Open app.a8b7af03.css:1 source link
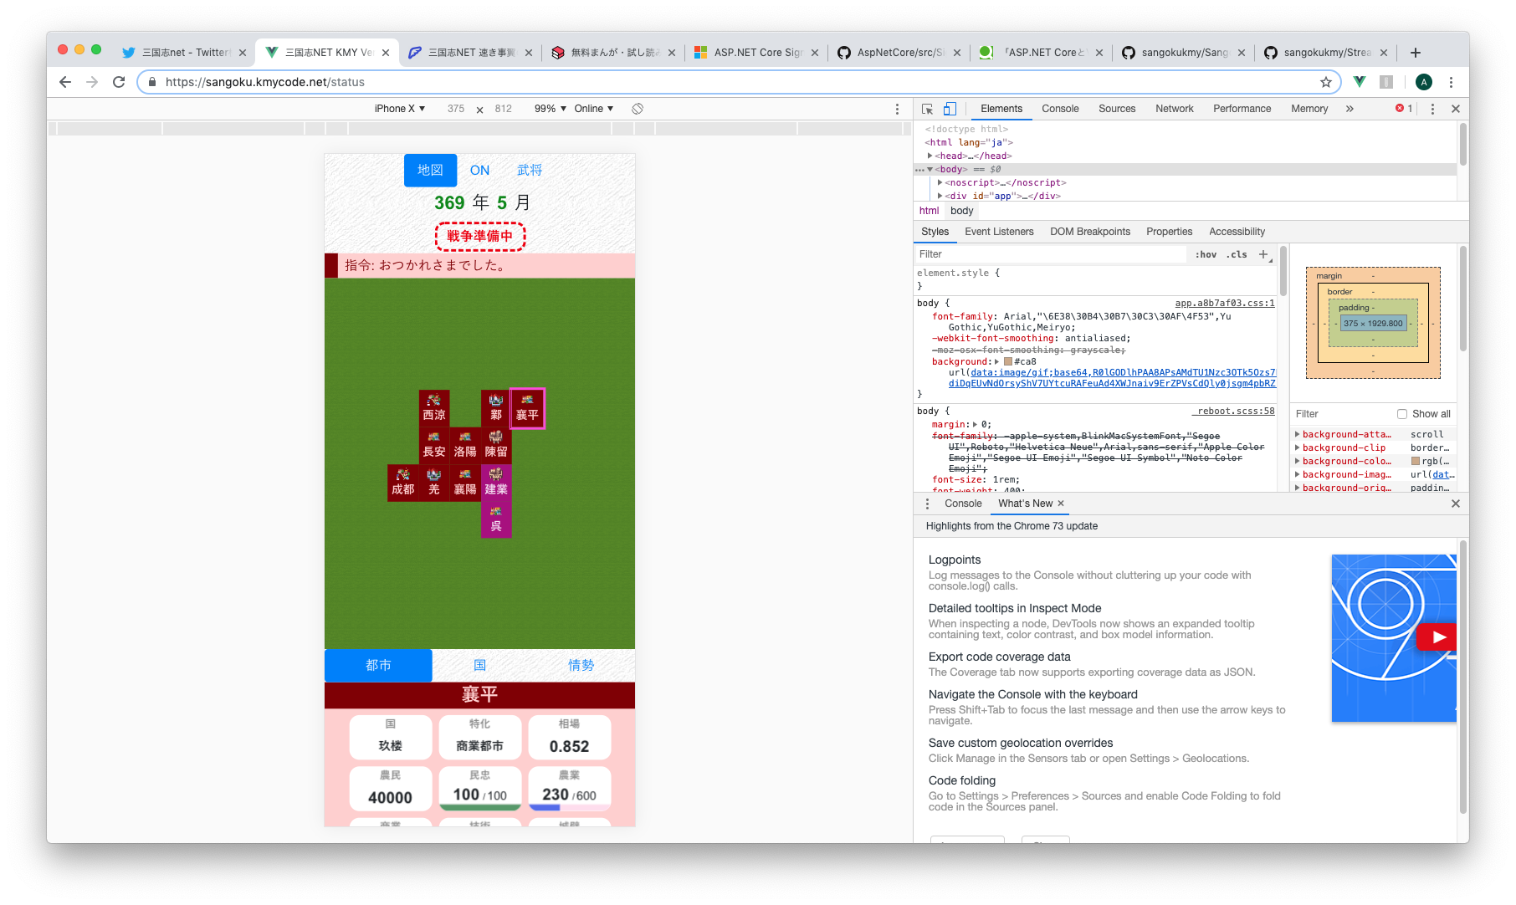 [x=1225, y=304]
